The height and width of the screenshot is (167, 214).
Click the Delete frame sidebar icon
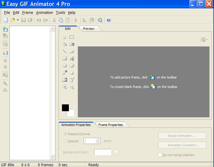click(x=5, y=36)
